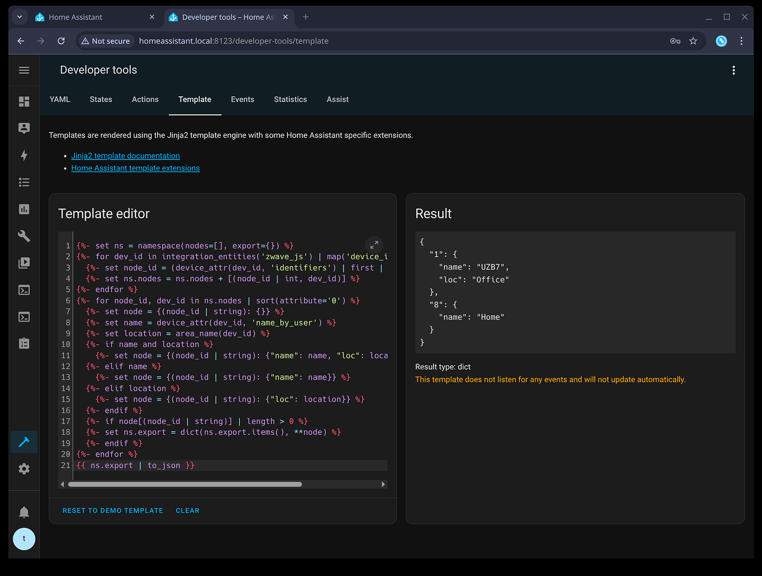This screenshot has width=762, height=576.
Task: Open Chrome's three-dot menu
Action: 741,41
